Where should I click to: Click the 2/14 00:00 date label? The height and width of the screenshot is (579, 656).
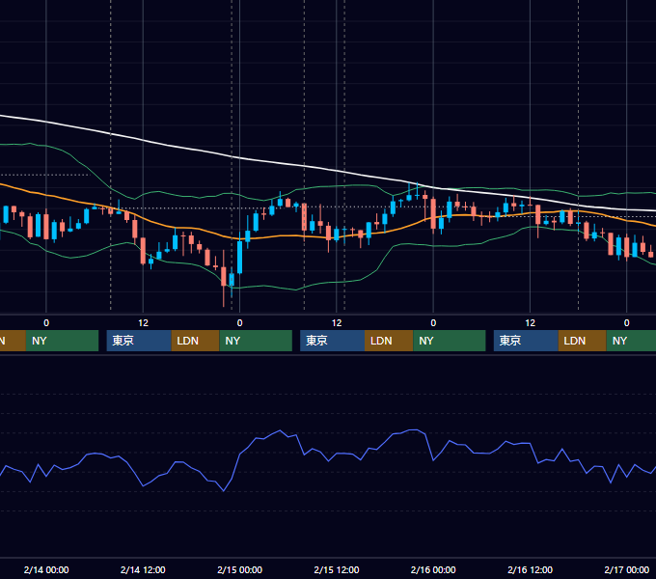(x=46, y=569)
